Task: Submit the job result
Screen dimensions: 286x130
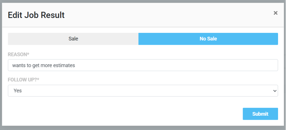Action: (260, 114)
